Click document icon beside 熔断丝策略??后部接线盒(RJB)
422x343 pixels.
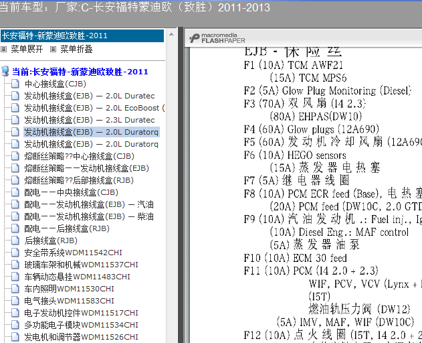pos(15,180)
